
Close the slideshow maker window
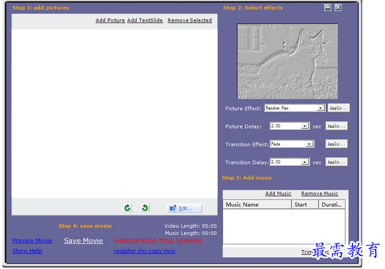tap(338, 8)
